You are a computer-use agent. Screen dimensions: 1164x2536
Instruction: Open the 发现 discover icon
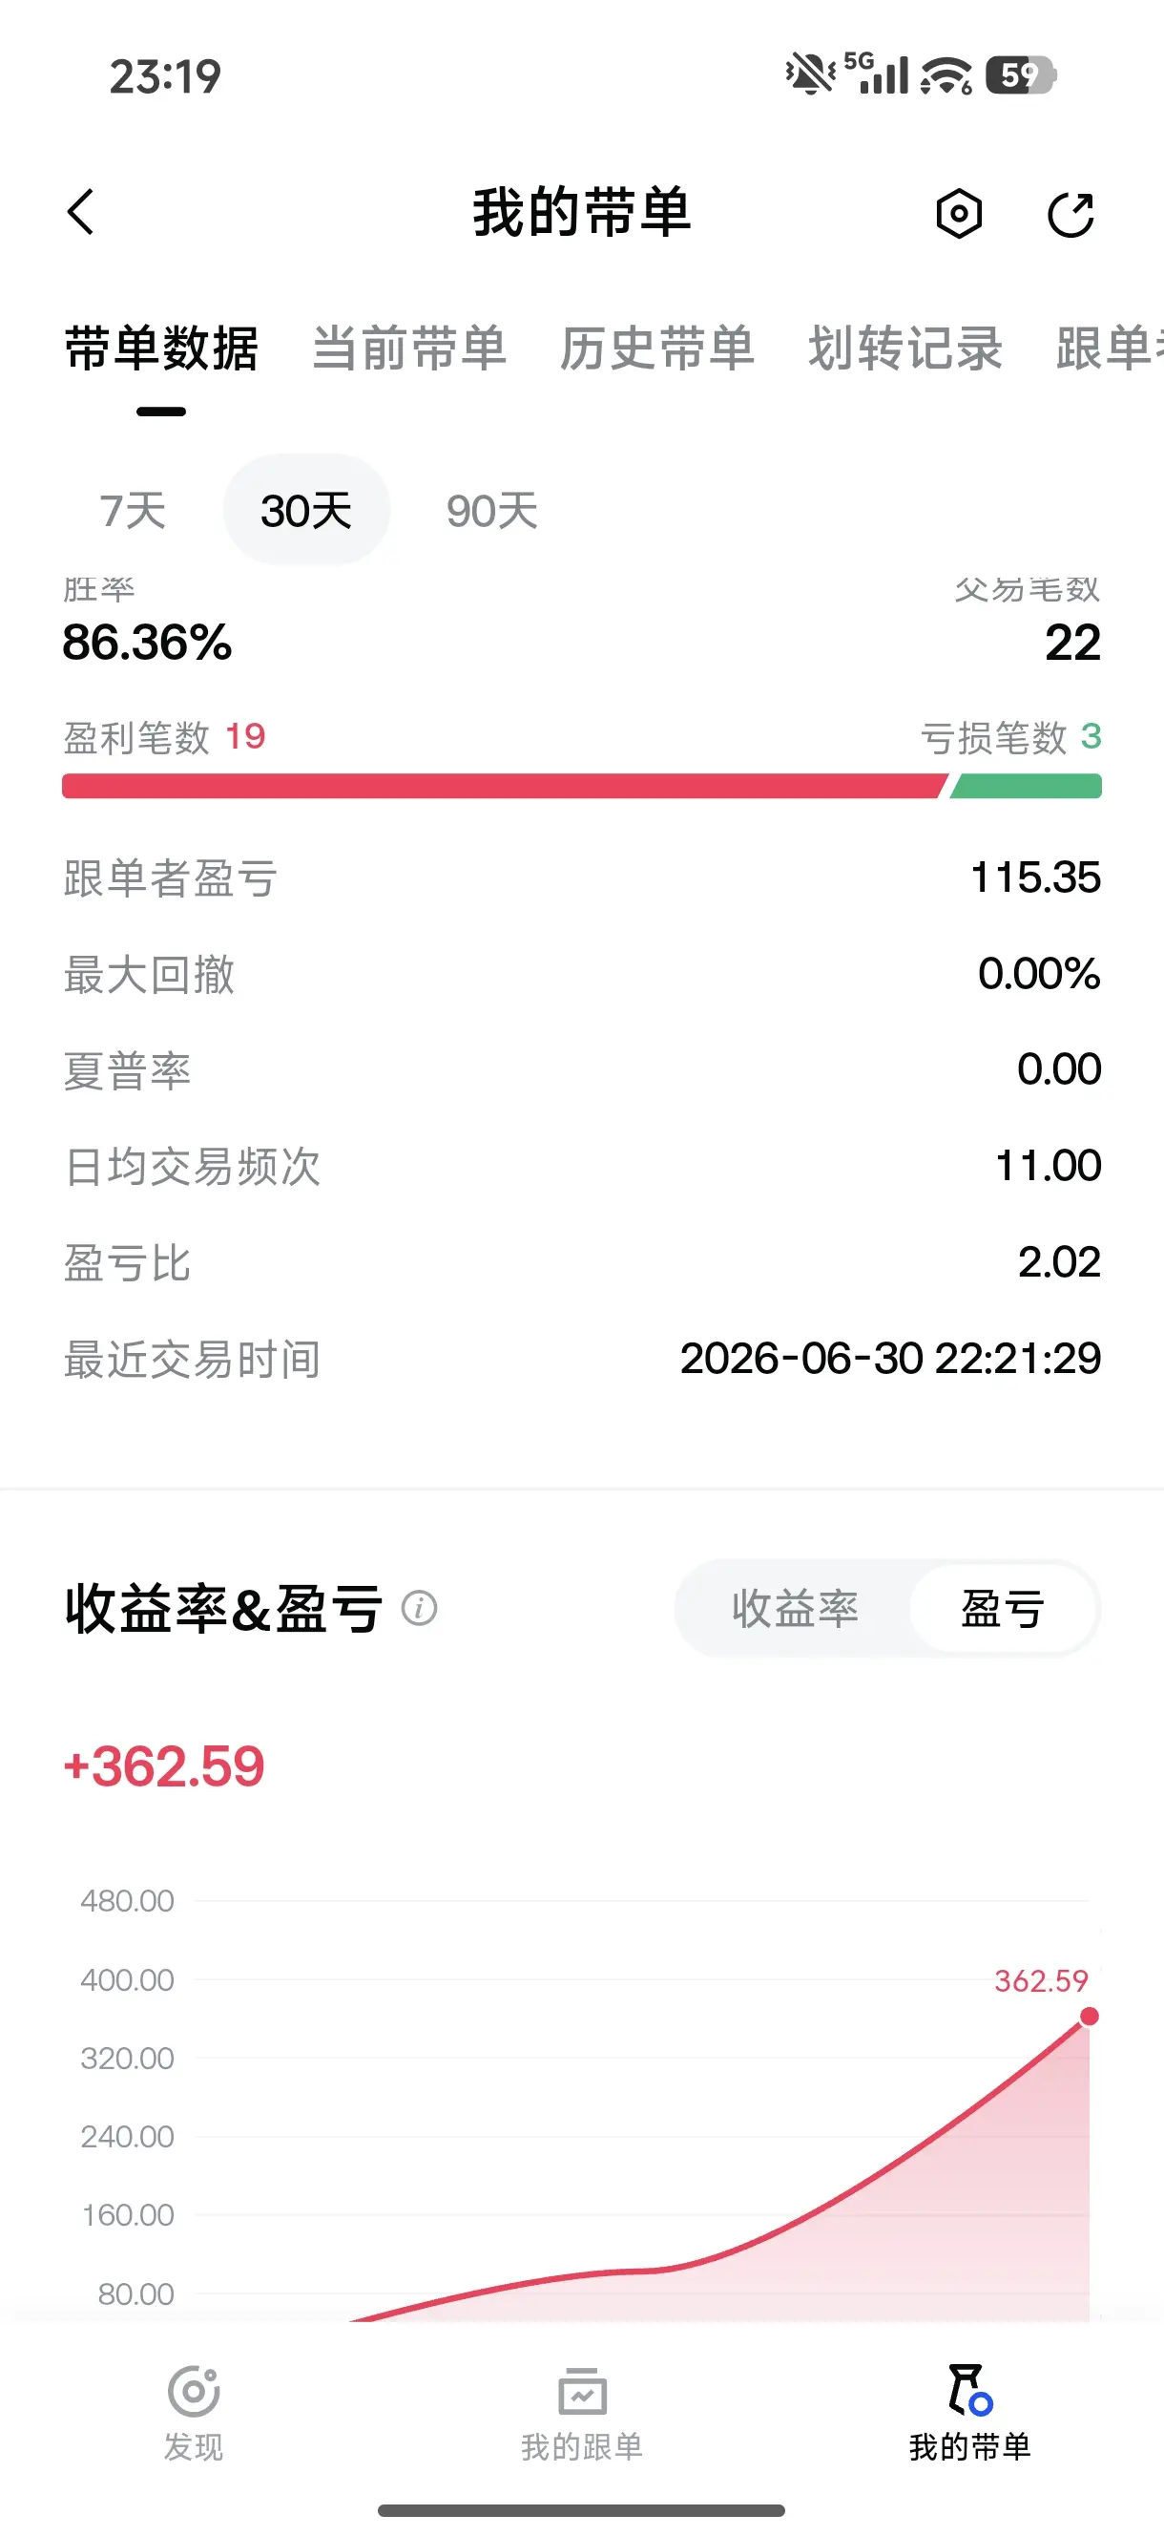[x=193, y=2392]
